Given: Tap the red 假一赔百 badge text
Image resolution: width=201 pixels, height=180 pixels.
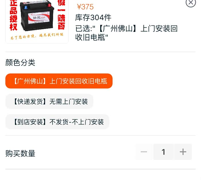Looking at the screenshot, I should tap(61, 14).
